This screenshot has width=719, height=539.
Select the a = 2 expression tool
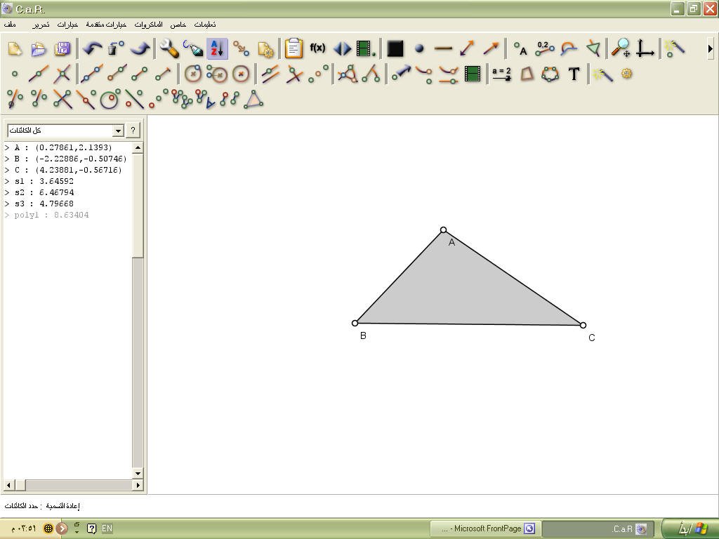[501, 74]
